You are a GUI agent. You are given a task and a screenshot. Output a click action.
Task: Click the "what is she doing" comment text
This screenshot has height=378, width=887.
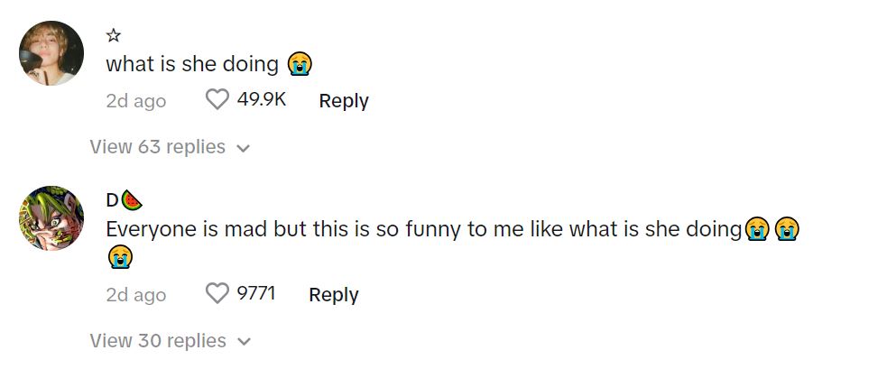coord(192,65)
